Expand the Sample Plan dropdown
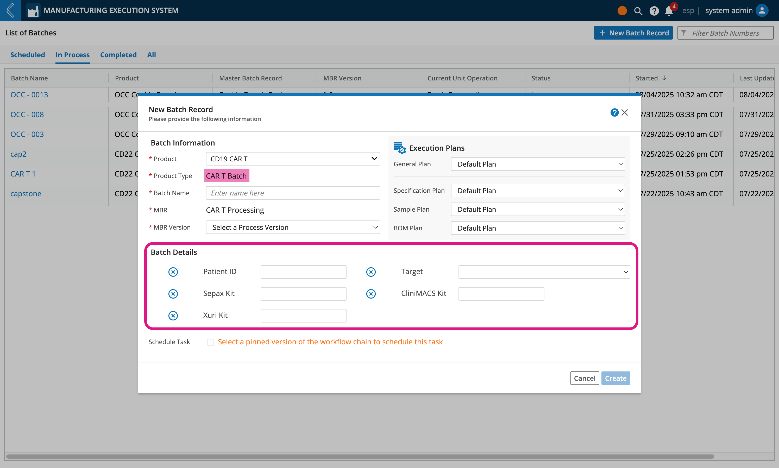The height and width of the screenshot is (468, 779). (538, 209)
